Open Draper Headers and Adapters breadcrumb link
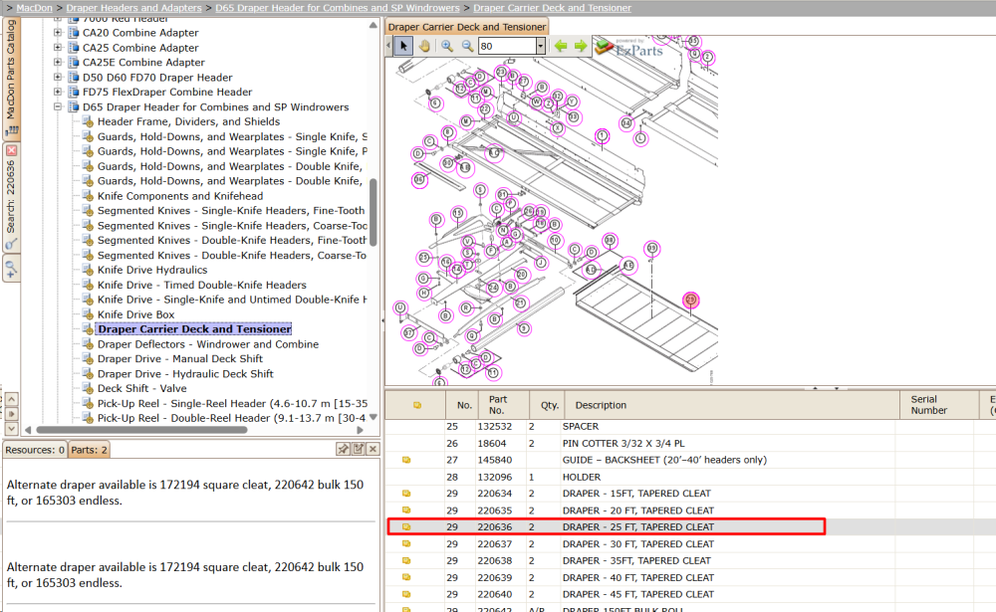This screenshot has height=612, width=996. click(x=134, y=8)
